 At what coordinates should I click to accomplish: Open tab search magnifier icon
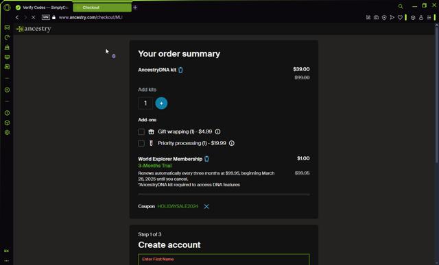pos(401,6)
